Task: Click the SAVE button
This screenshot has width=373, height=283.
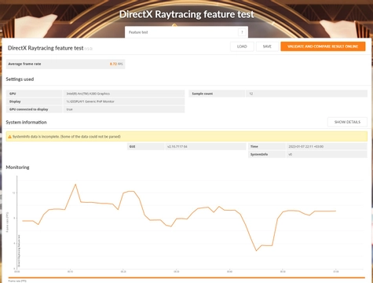Action: click(x=267, y=46)
